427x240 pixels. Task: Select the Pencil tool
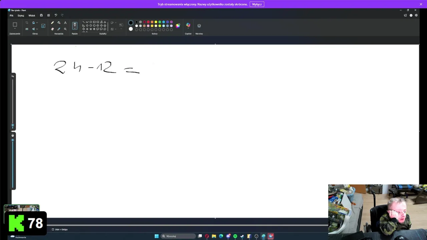coord(52,23)
